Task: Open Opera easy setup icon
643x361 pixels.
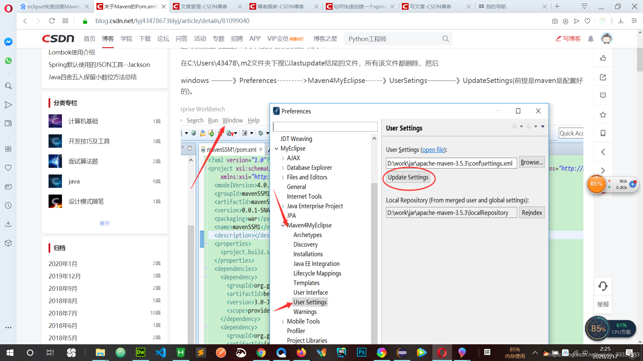Action: coord(634,21)
